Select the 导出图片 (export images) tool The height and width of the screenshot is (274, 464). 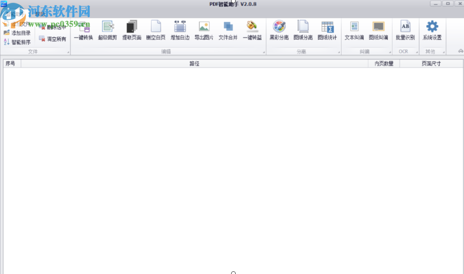coord(203,30)
